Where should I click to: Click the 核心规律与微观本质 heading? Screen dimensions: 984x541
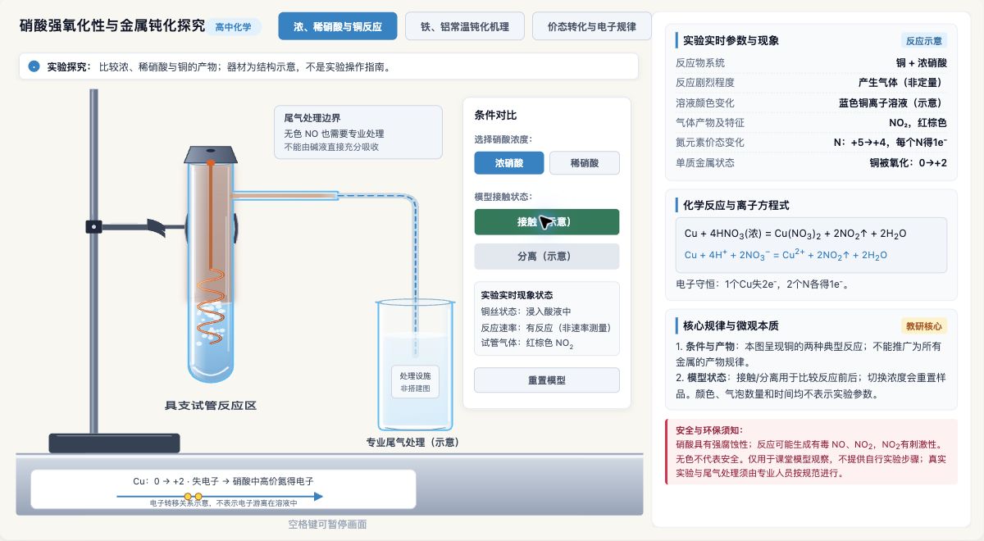point(731,325)
